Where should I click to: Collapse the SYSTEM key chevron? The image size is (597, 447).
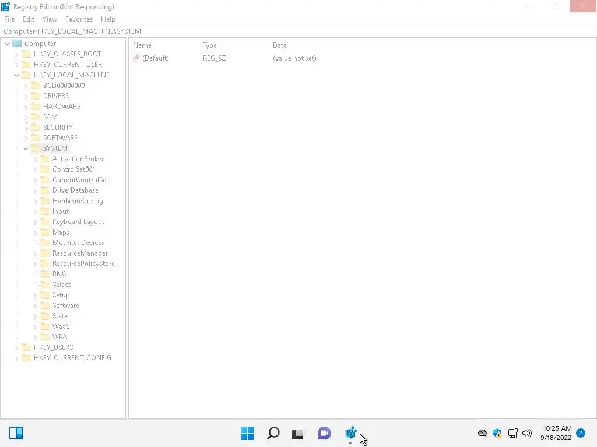coord(26,148)
